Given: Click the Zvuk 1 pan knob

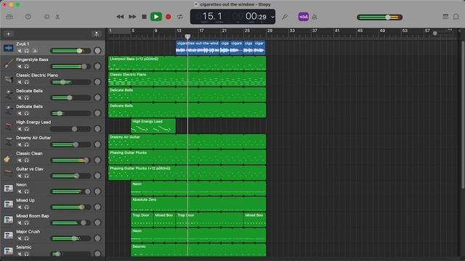Looking at the screenshot, I should pos(97,51).
